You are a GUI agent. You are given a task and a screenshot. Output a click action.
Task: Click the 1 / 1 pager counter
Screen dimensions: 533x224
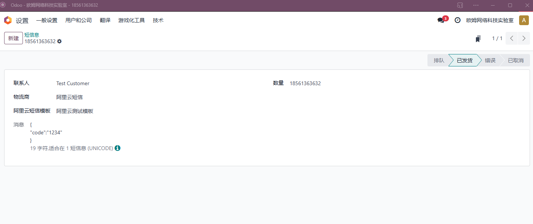pos(497,38)
